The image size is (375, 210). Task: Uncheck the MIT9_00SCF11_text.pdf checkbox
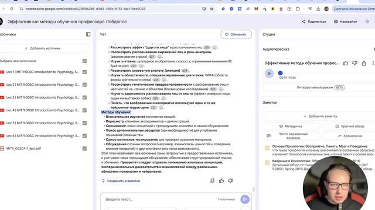tap(84, 149)
